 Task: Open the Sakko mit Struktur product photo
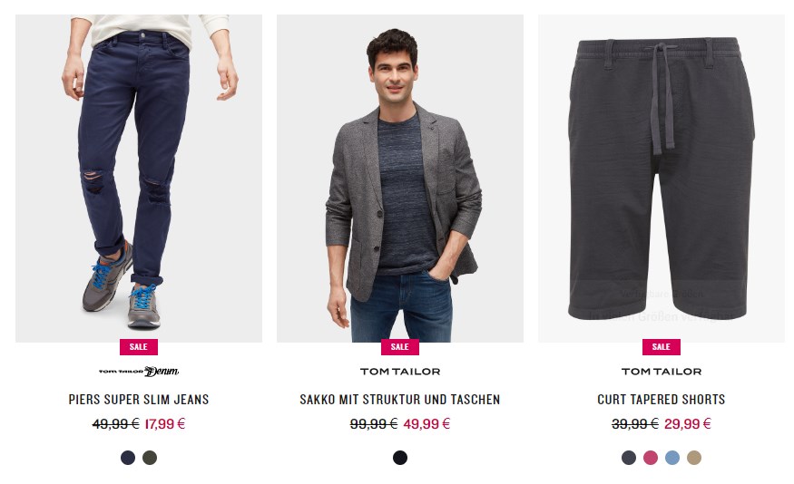pyautogui.click(x=400, y=178)
